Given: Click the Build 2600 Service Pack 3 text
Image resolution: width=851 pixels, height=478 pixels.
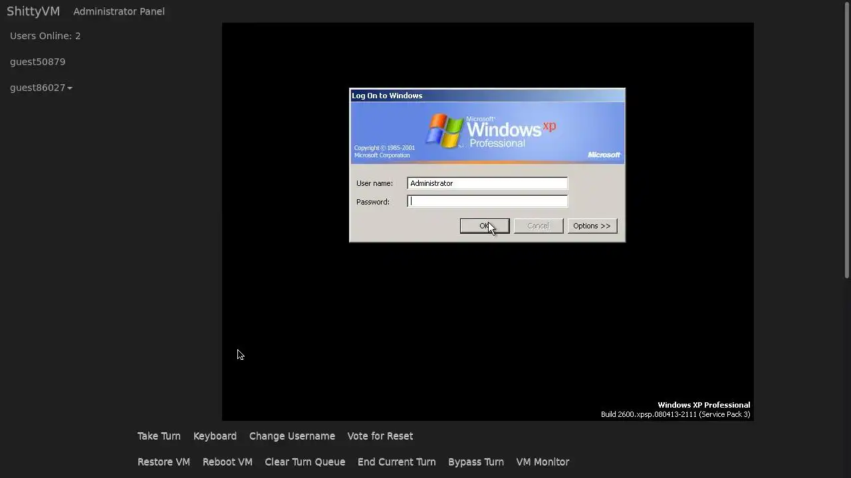Looking at the screenshot, I should pos(675,414).
